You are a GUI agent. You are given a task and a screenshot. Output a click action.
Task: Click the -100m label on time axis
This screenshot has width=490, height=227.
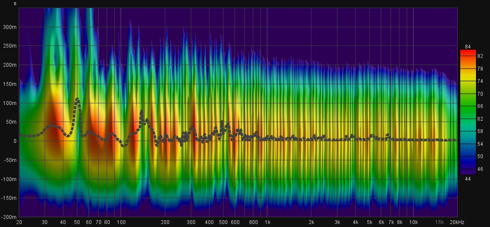point(8,179)
